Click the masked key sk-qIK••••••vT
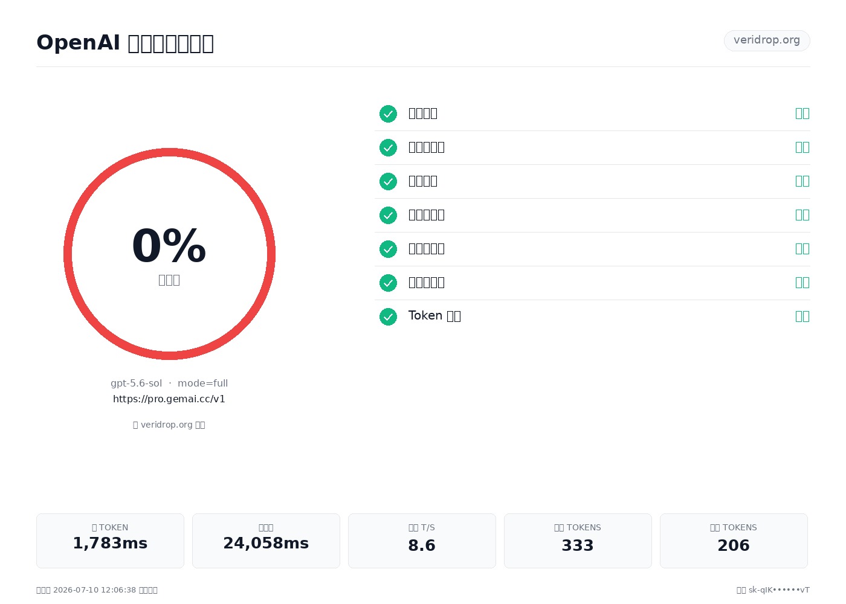Screen dimensions: 846x604 (x=779, y=590)
